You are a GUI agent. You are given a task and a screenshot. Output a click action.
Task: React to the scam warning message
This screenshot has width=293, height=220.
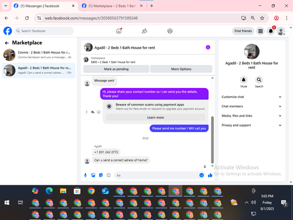99,112
